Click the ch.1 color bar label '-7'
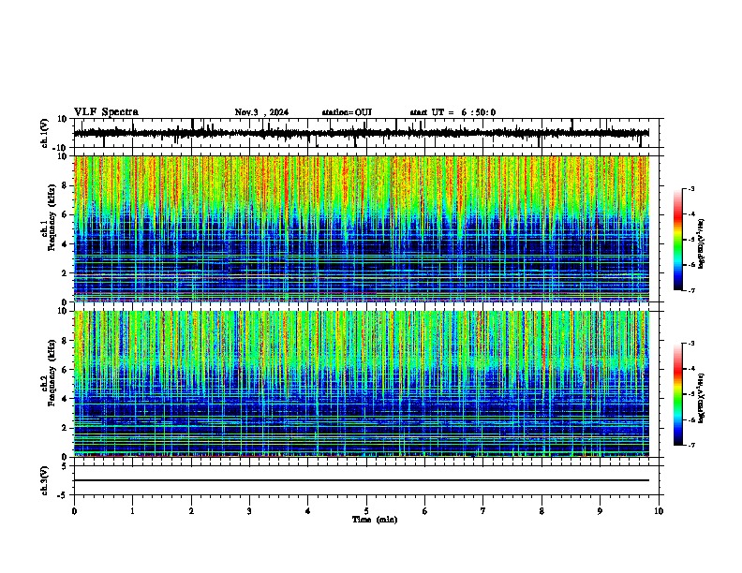742x573 pixels. (x=691, y=290)
